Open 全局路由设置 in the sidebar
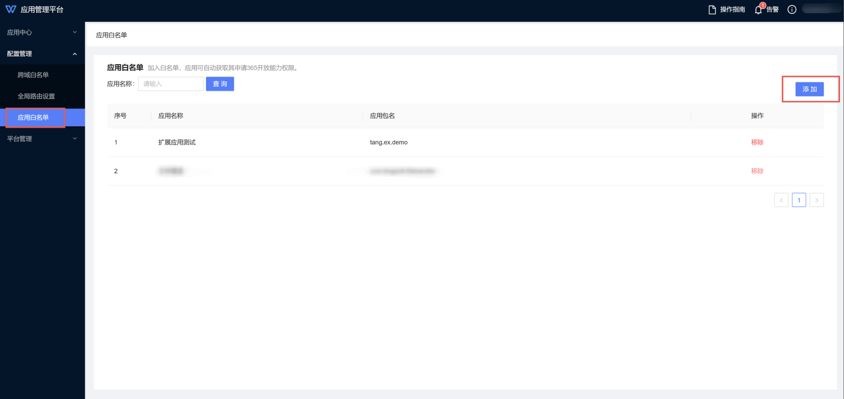This screenshot has height=399, width=844. coord(36,96)
